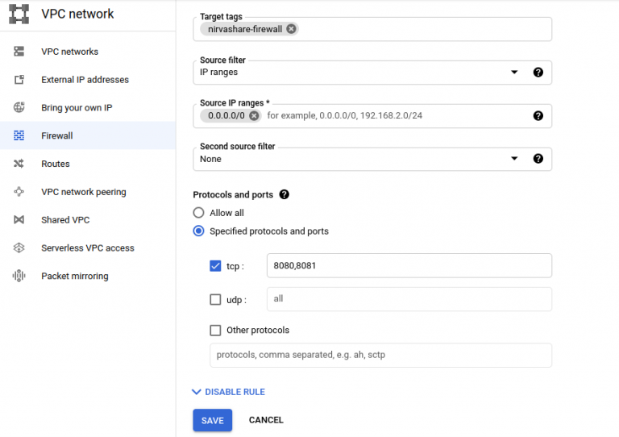Remove the nirvashare-firewall target tag
619x437 pixels.
coord(291,29)
